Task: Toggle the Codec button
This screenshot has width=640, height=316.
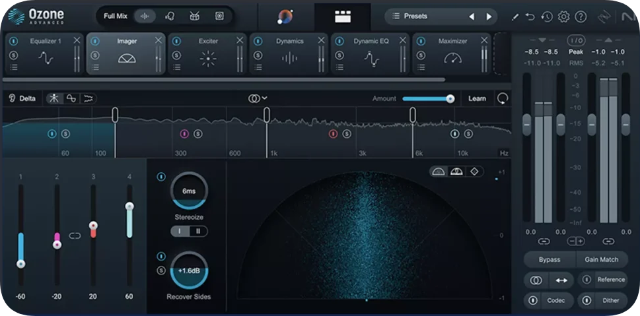Action: tap(549, 301)
